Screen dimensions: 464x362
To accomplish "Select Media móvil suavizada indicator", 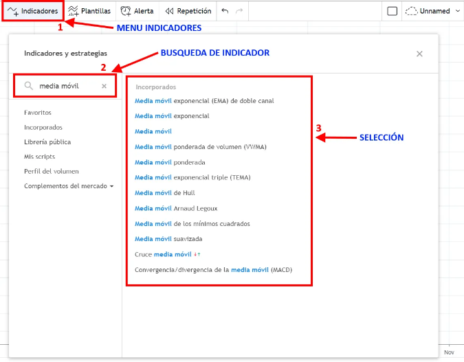I will 168,238.
